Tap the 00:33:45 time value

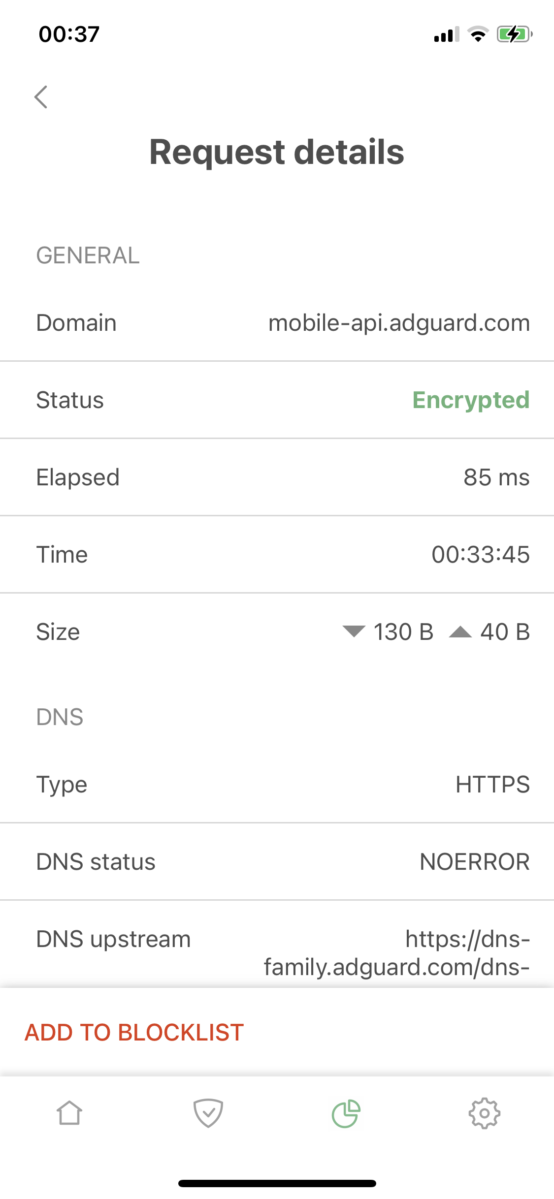[481, 555]
